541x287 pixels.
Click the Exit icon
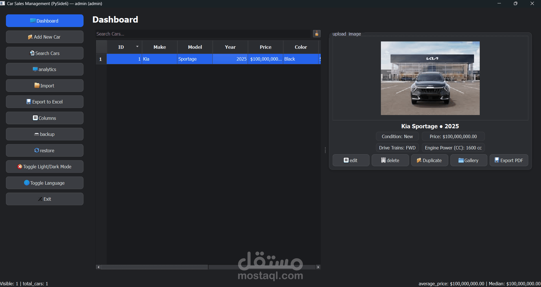point(40,199)
